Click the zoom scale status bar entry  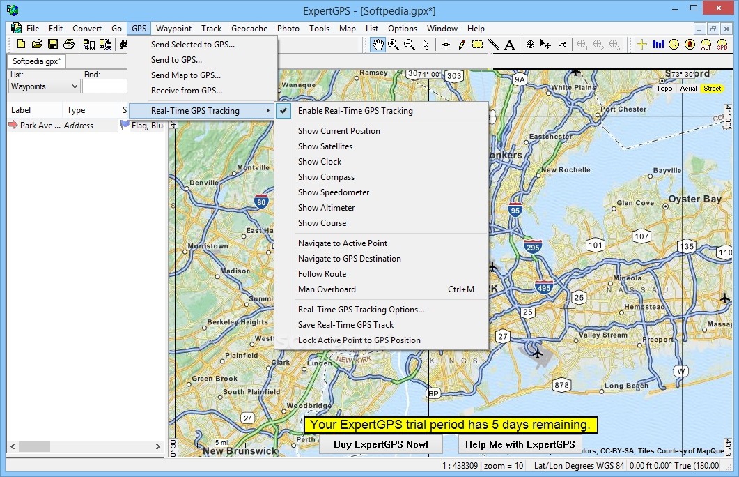coord(483,466)
